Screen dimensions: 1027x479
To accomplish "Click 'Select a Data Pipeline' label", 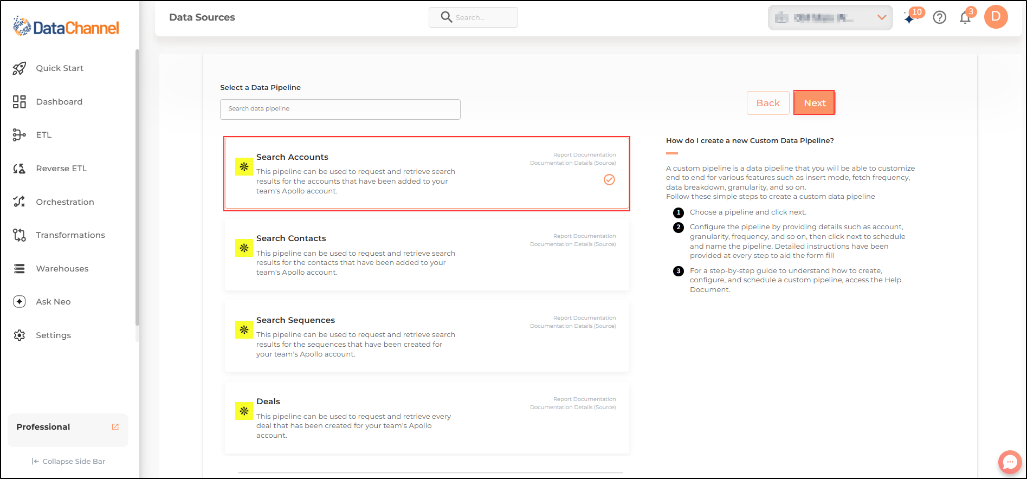I will [260, 88].
